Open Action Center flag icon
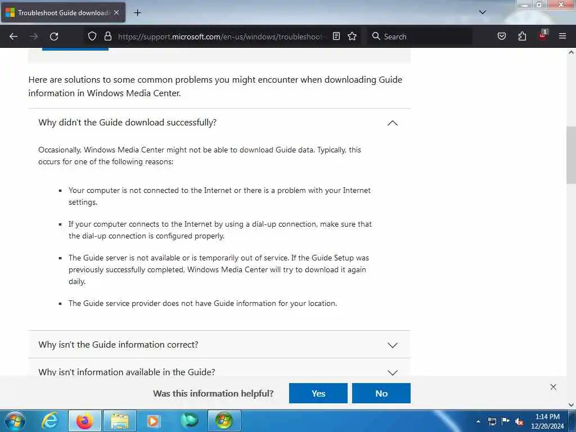This screenshot has width=576, height=432. [x=506, y=421]
